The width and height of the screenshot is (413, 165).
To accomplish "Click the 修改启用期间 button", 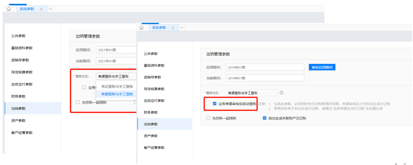I will click(x=322, y=67).
